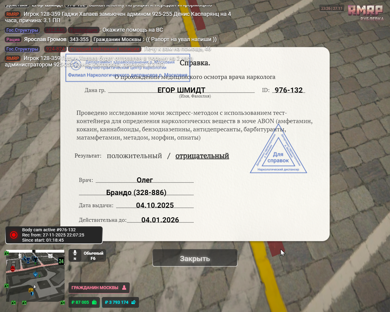The width and height of the screenshot is (390, 312).
Task: Click the red body cam recording indicator
Action: pos(14,235)
